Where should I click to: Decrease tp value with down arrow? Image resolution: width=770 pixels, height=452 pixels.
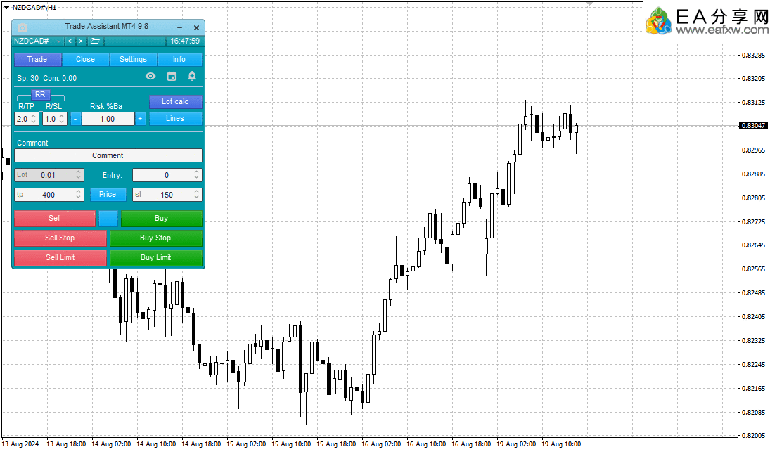(78, 198)
